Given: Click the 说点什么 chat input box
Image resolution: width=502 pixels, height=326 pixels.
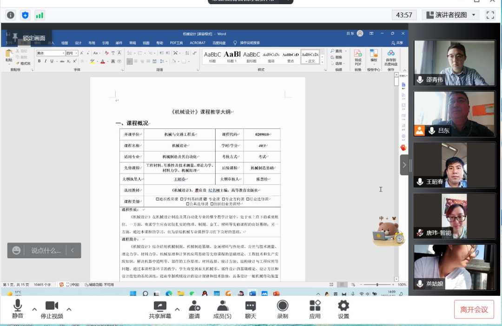Looking at the screenshot, I should (46, 250).
